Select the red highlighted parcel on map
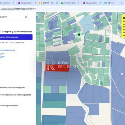Screen dimensions: 125x125 pos(57,68)
